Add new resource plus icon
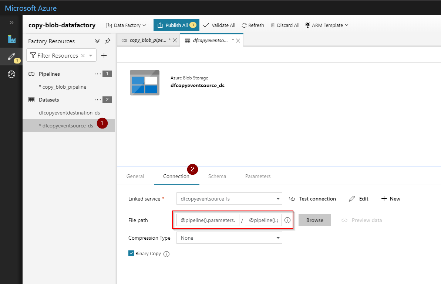Screen dimensions: 441x284 (x=104, y=55)
